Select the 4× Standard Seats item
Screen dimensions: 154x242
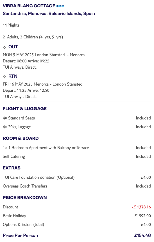pos(77,118)
